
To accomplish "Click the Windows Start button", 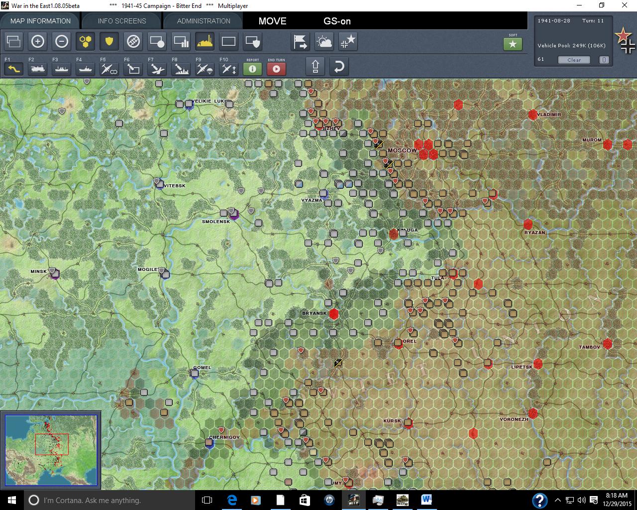I will coord(12,500).
